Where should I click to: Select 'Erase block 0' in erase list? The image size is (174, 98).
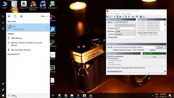pos(149,22)
